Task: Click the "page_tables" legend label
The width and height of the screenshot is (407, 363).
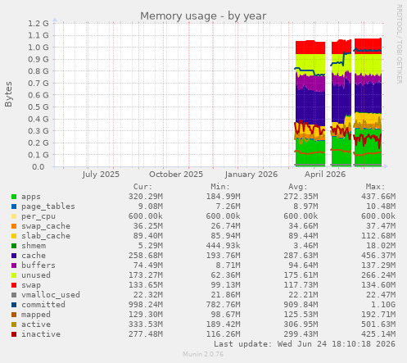Action: point(48,206)
